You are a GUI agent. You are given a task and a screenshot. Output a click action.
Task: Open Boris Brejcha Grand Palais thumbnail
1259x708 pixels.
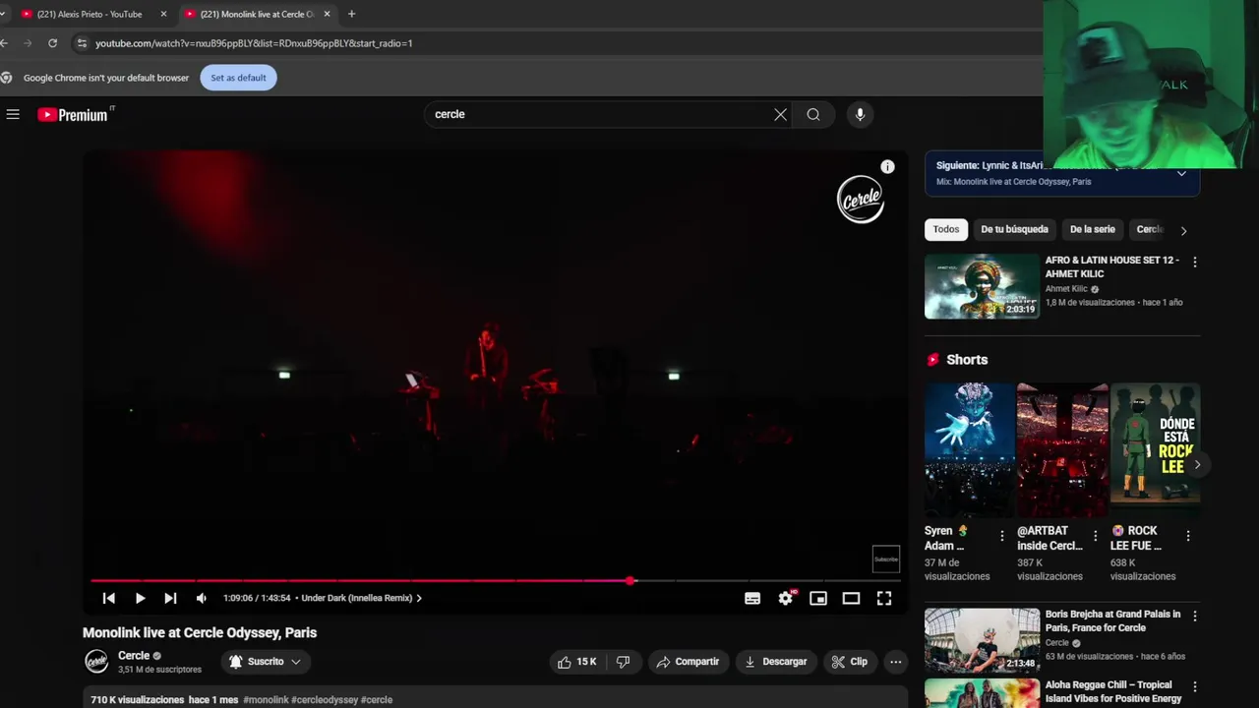[x=982, y=640]
